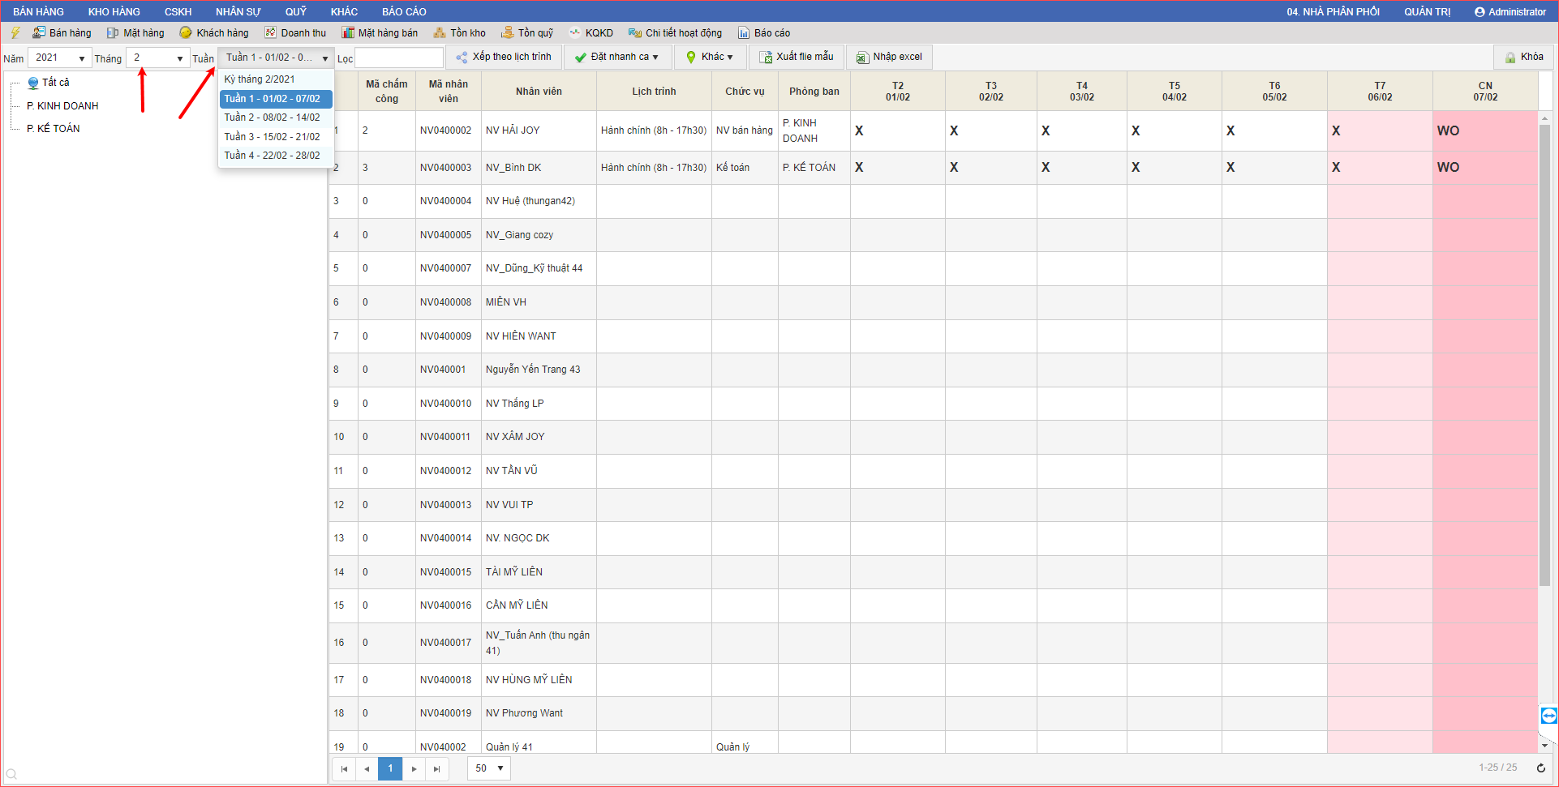Click employee code NV0400010
This screenshot has width=1559, height=787.
click(445, 404)
